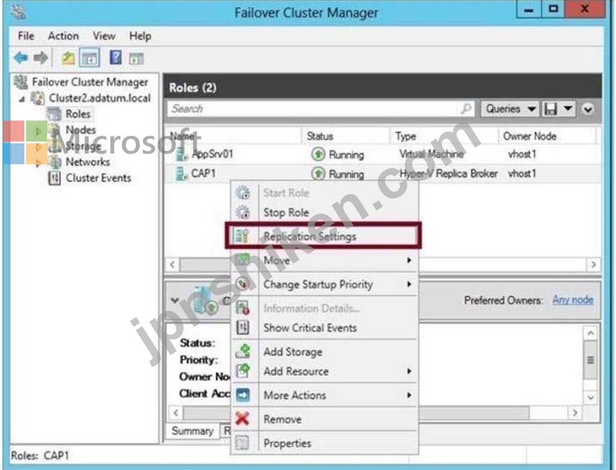Image resolution: width=616 pixels, height=470 pixels.
Task: Click the details pane scroll-down arrow
Action: [x=590, y=397]
